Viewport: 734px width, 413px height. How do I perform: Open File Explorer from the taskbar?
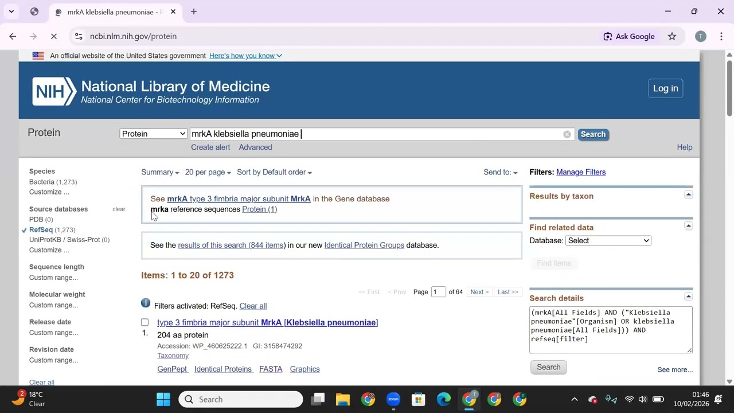(343, 399)
